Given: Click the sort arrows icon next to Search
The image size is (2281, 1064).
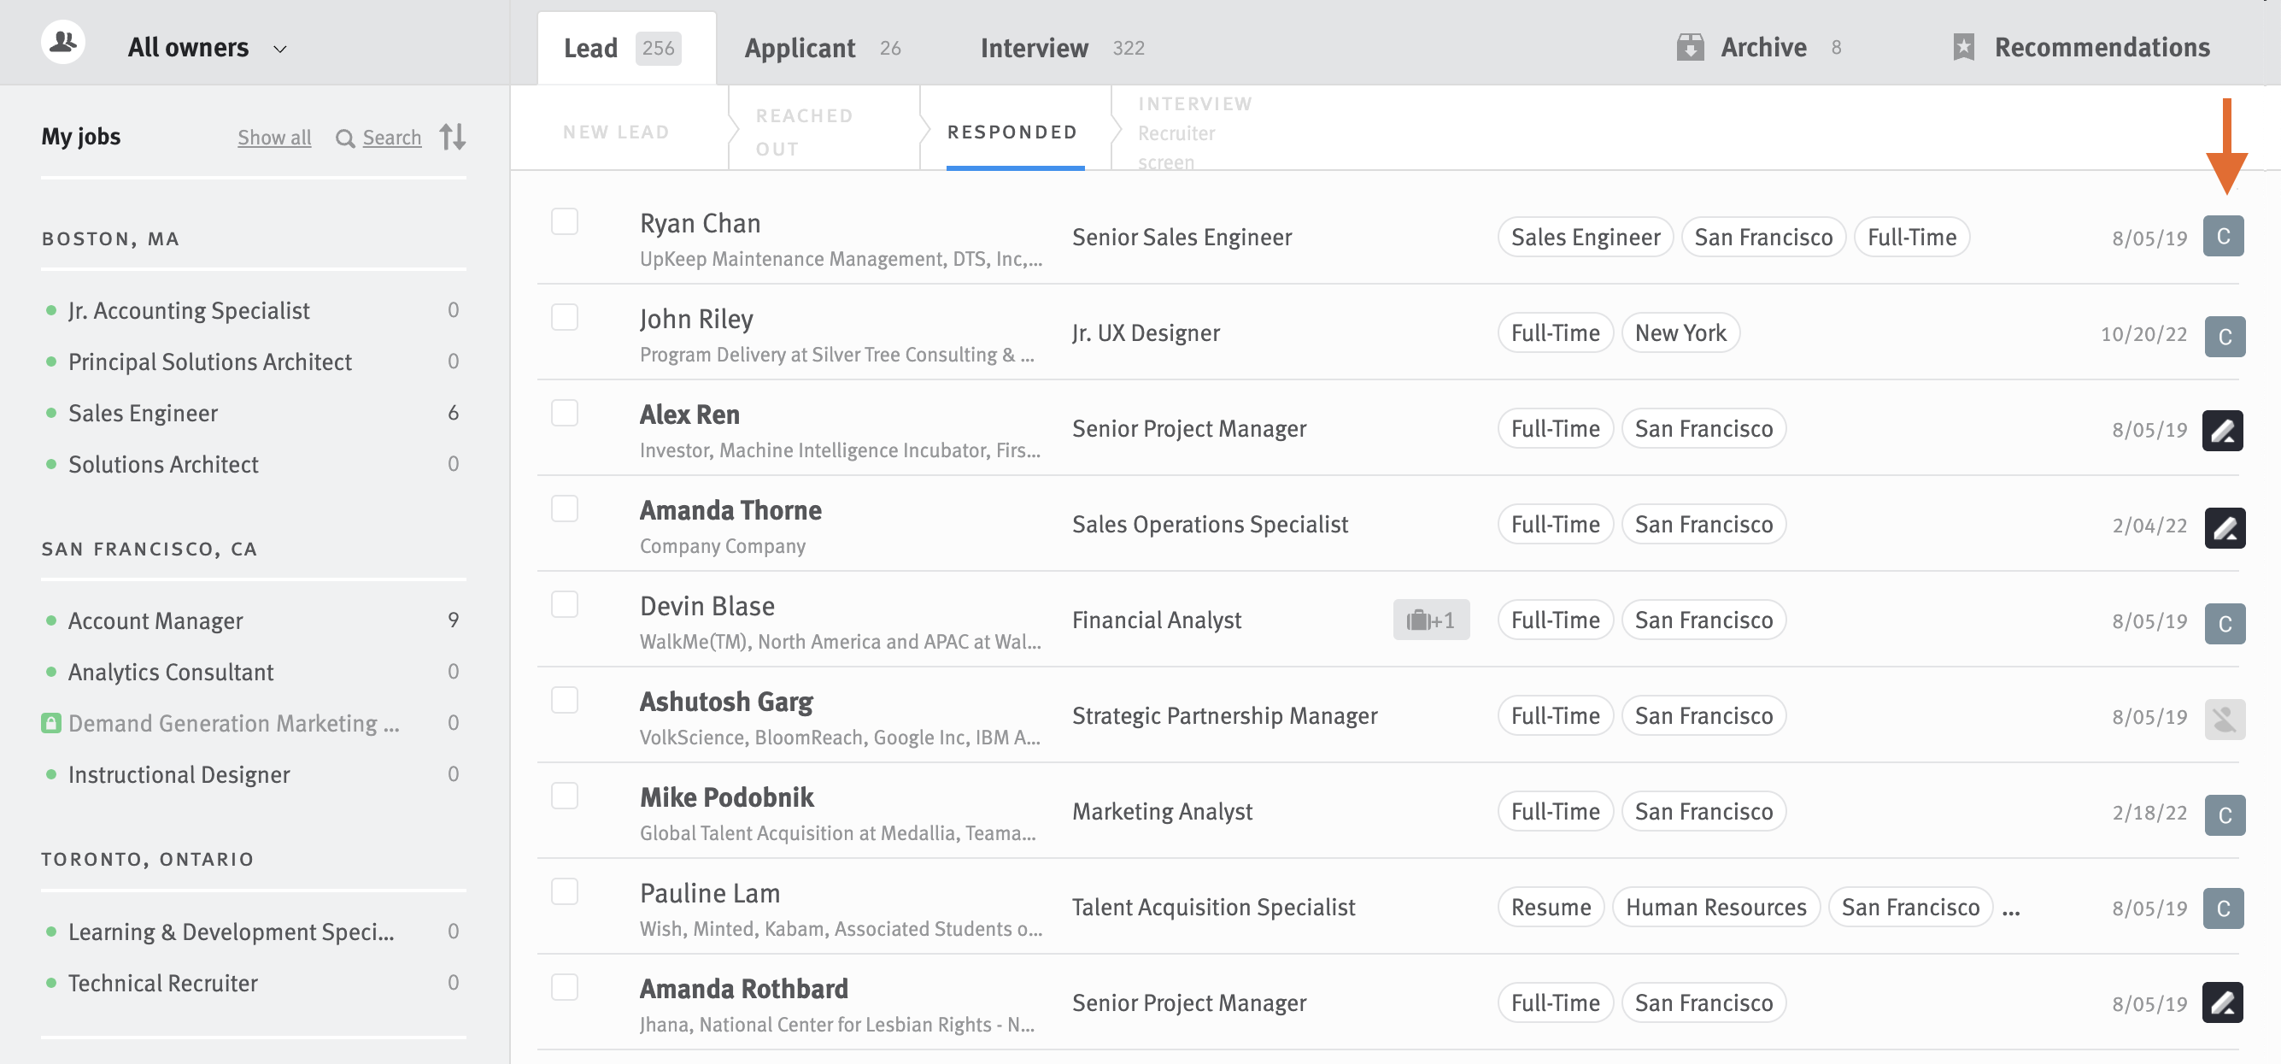Looking at the screenshot, I should click(452, 138).
